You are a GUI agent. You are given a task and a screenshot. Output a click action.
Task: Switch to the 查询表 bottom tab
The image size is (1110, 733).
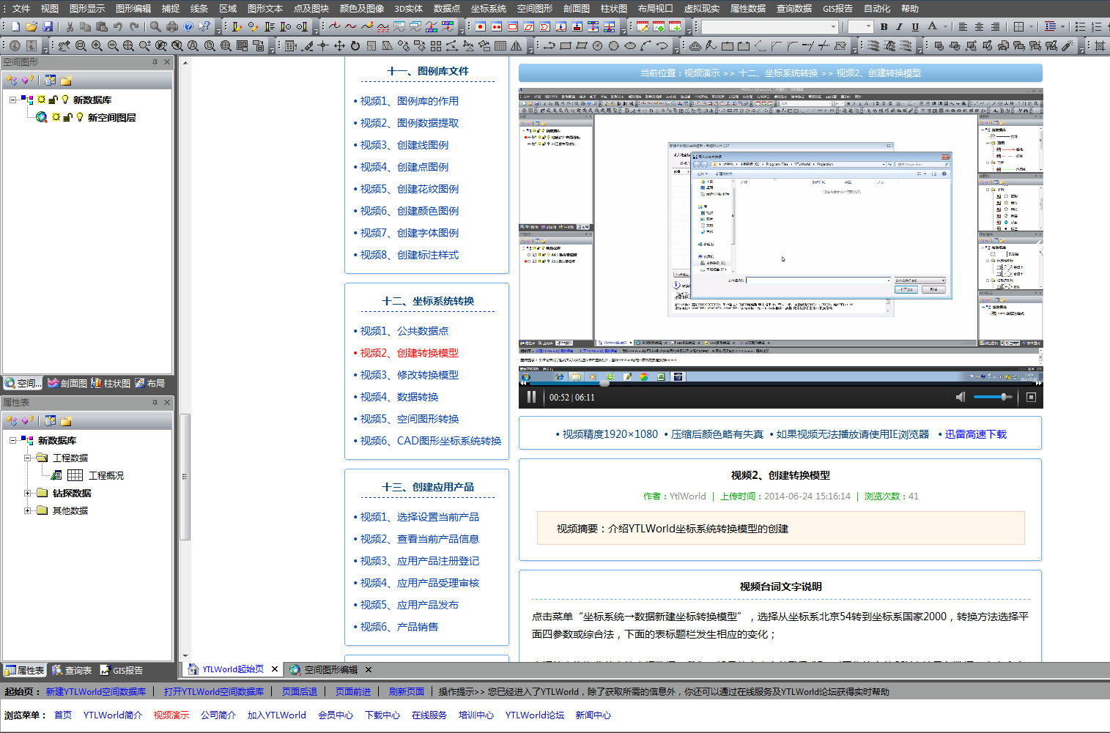tap(72, 670)
